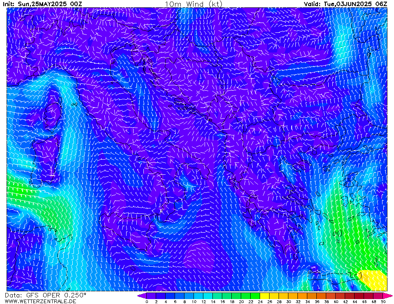Viewport: 394px width, 304px height.
Task: Pick the bright green 22–24 kt legend swatch
Action: [x=255, y=296]
